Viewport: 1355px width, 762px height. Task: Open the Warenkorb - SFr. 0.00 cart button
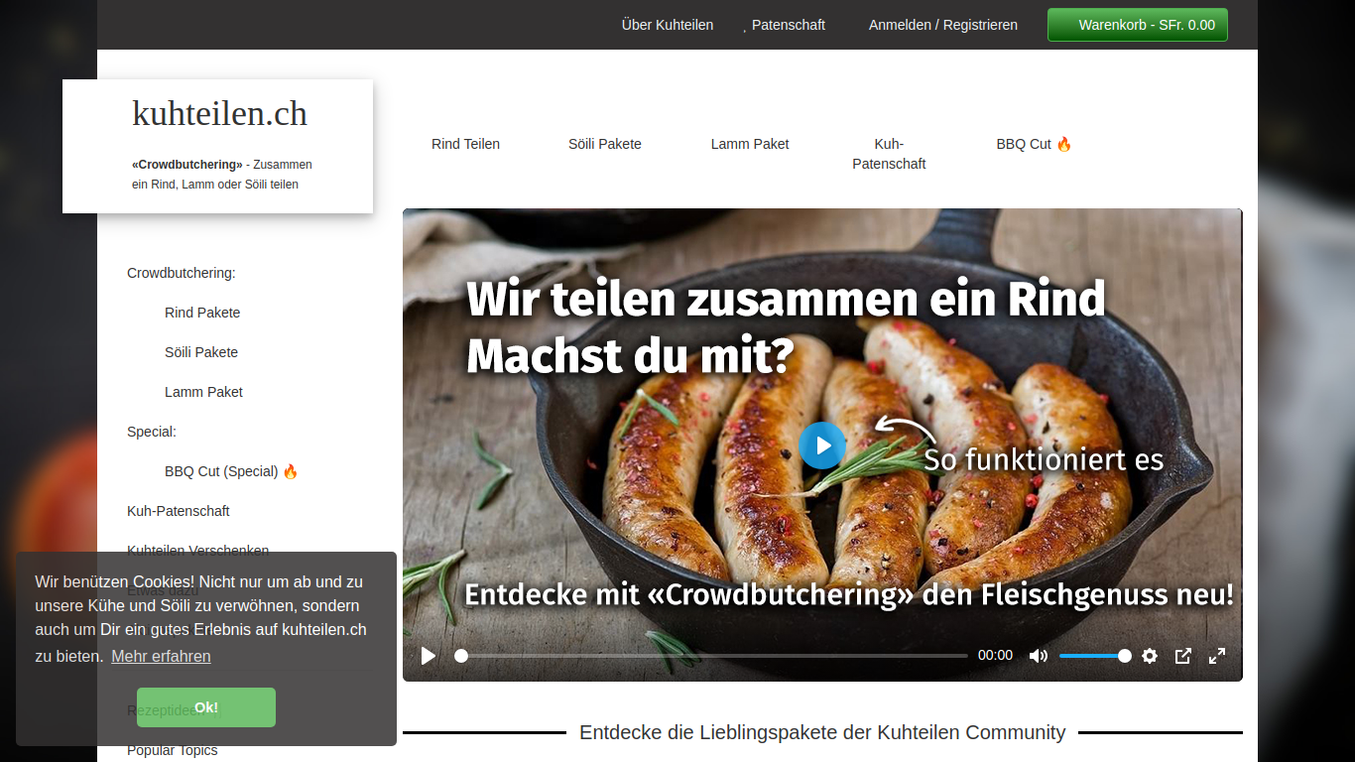[1138, 25]
